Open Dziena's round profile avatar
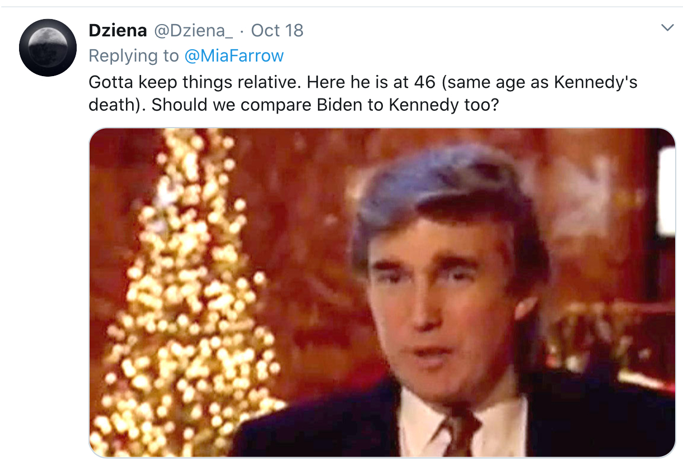The image size is (683, 460). coord(47,48)
